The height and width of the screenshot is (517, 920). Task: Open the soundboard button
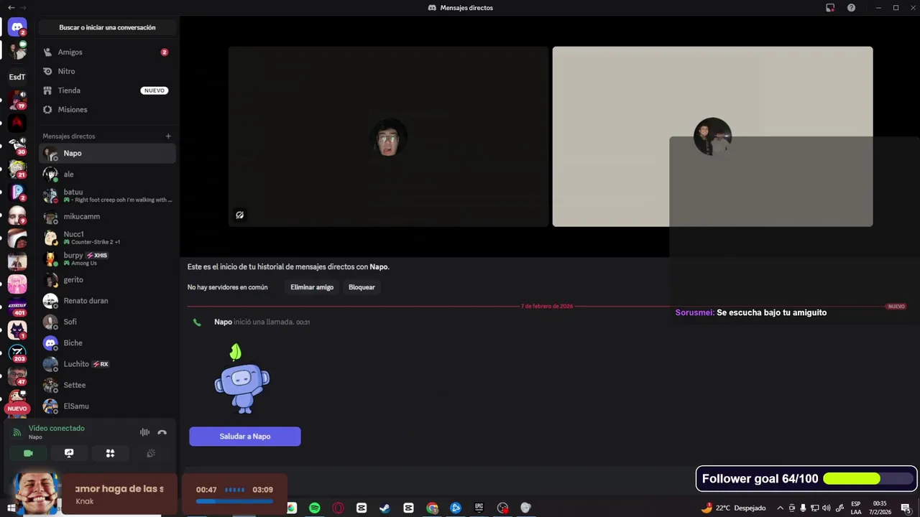pos(151,453)
